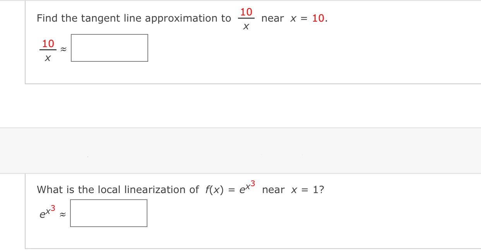This screenshot has height=251, width=481.
Task: Click the fraction 10/x beside the first answer box
Action: (47, 49)
